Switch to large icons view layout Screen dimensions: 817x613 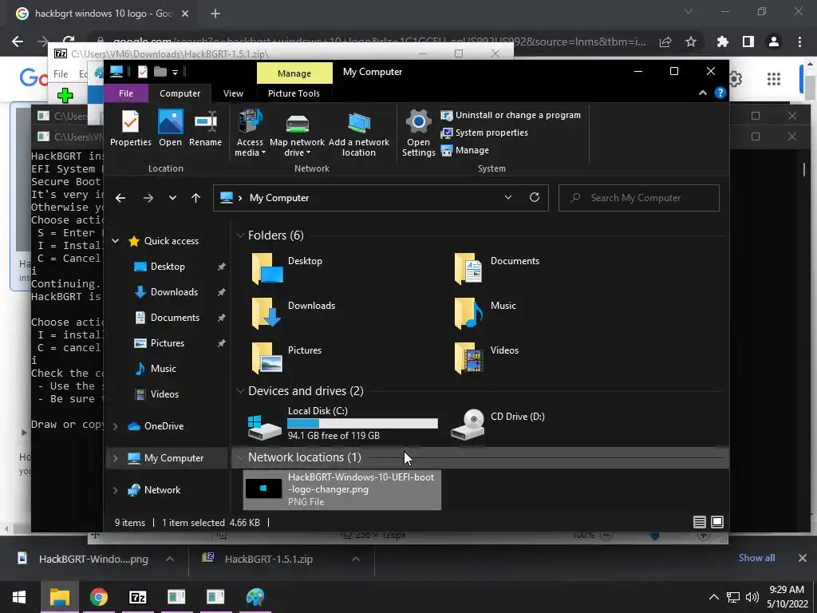717,522
